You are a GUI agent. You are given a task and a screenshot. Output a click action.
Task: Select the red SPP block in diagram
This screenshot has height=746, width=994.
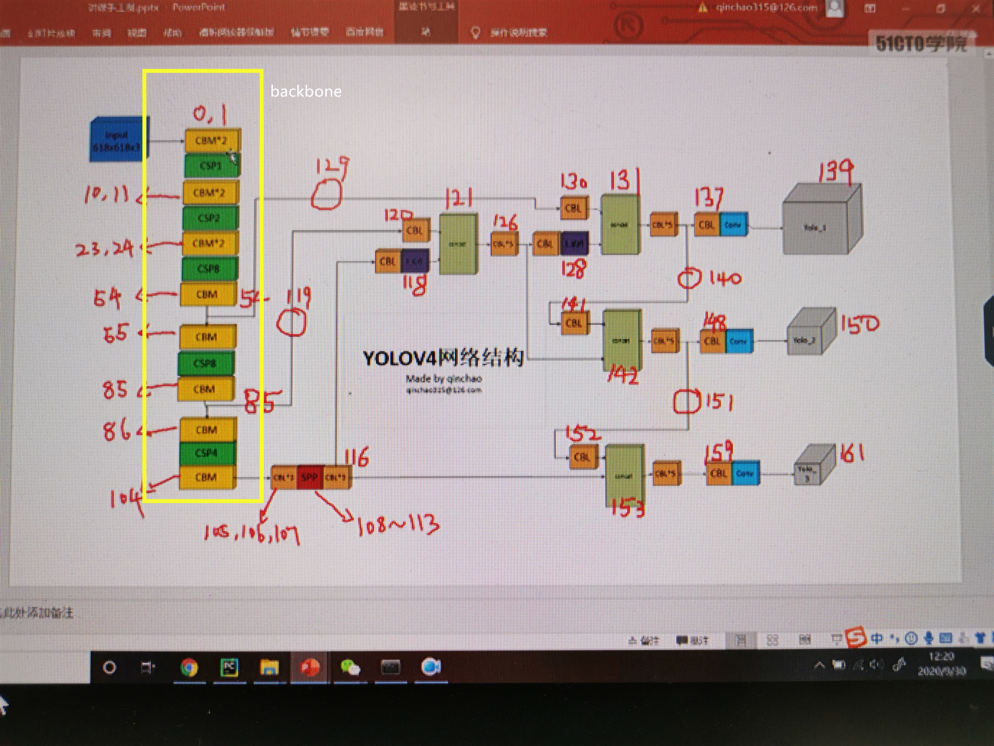click(x=309, y=477)
